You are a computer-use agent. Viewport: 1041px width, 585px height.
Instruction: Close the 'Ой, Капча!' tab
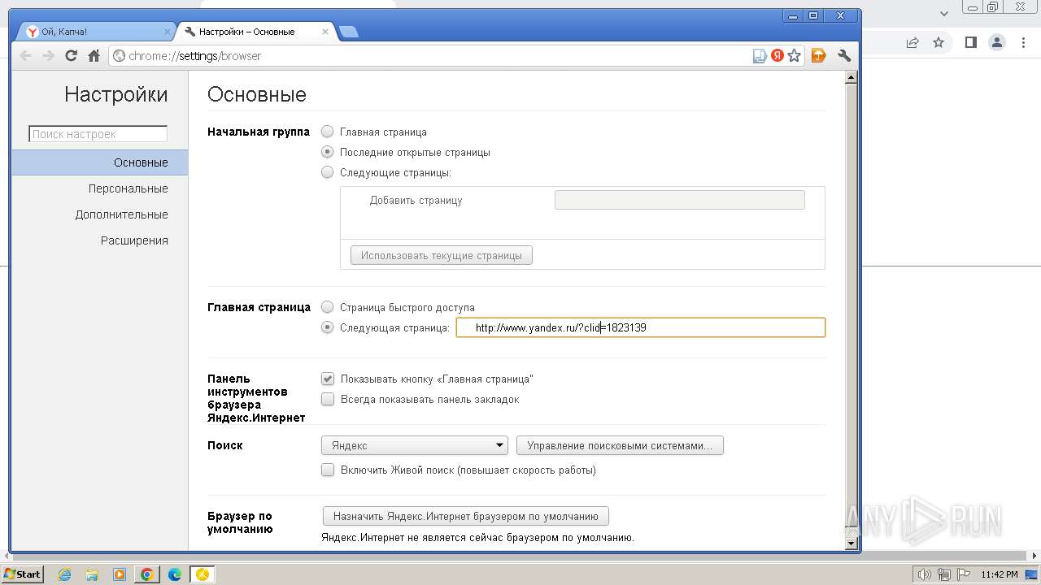(168, 32)
